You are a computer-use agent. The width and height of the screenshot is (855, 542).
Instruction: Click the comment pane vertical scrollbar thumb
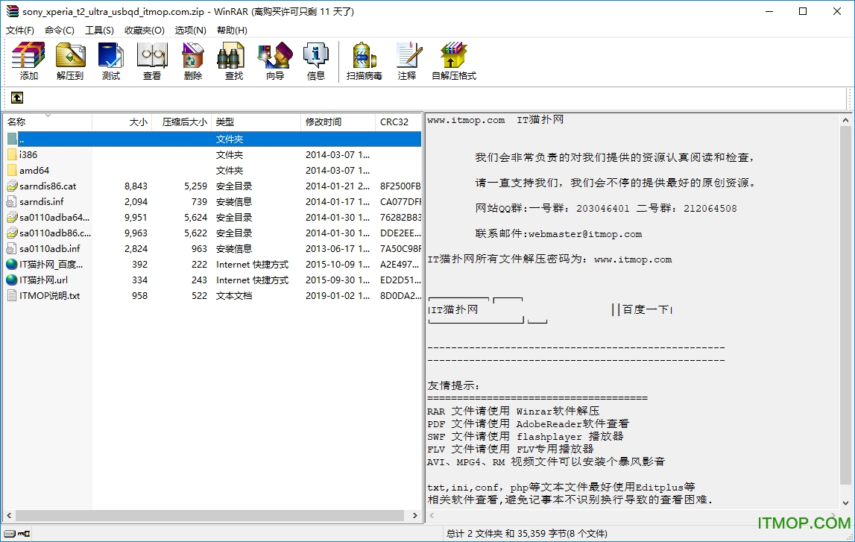[x=845, y=306]
